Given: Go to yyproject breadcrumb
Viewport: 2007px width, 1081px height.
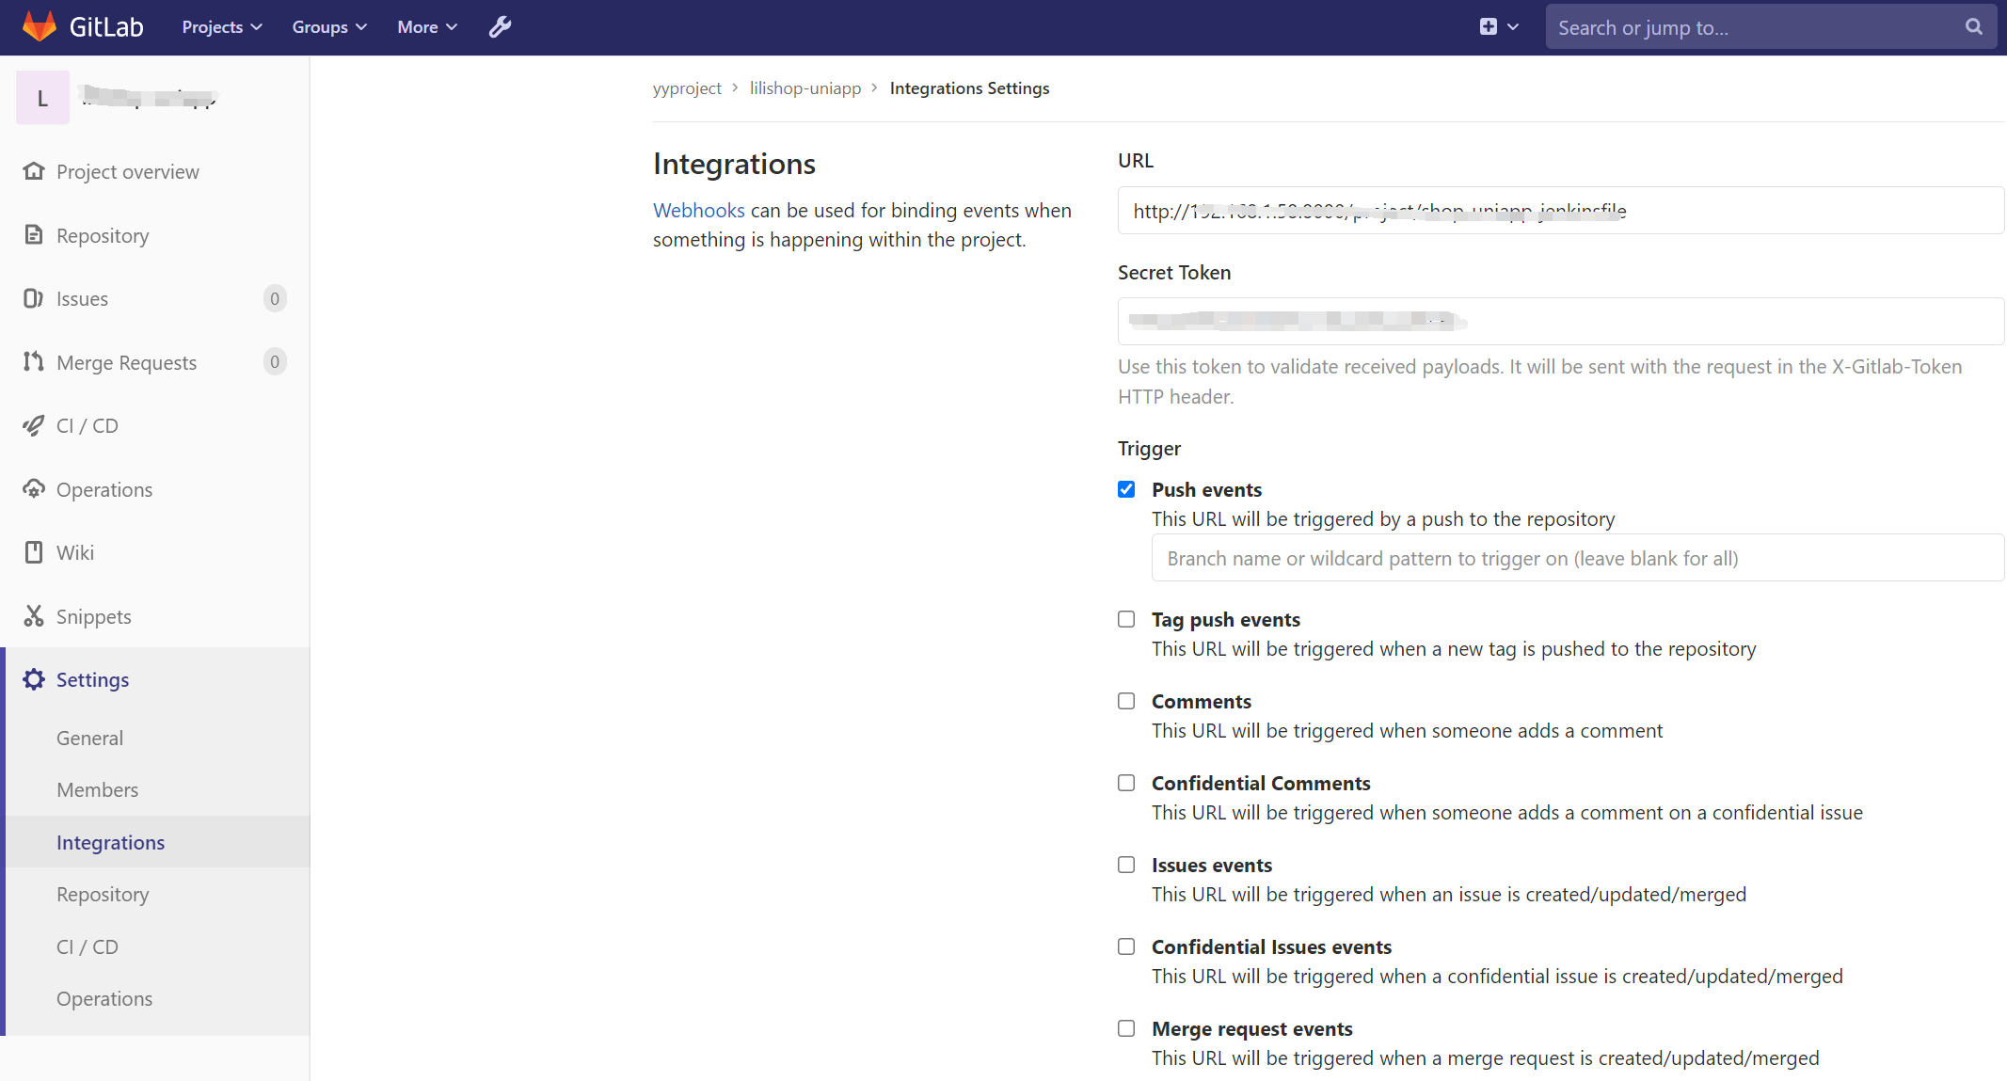Looking at the screenshot, I should pos(687,88).
